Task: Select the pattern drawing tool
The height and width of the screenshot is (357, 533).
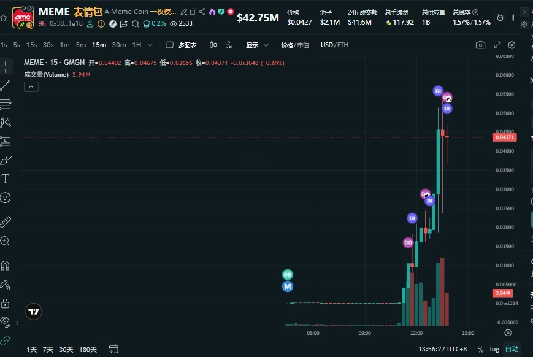Action: pyautogui.click(x=6, y=123)
